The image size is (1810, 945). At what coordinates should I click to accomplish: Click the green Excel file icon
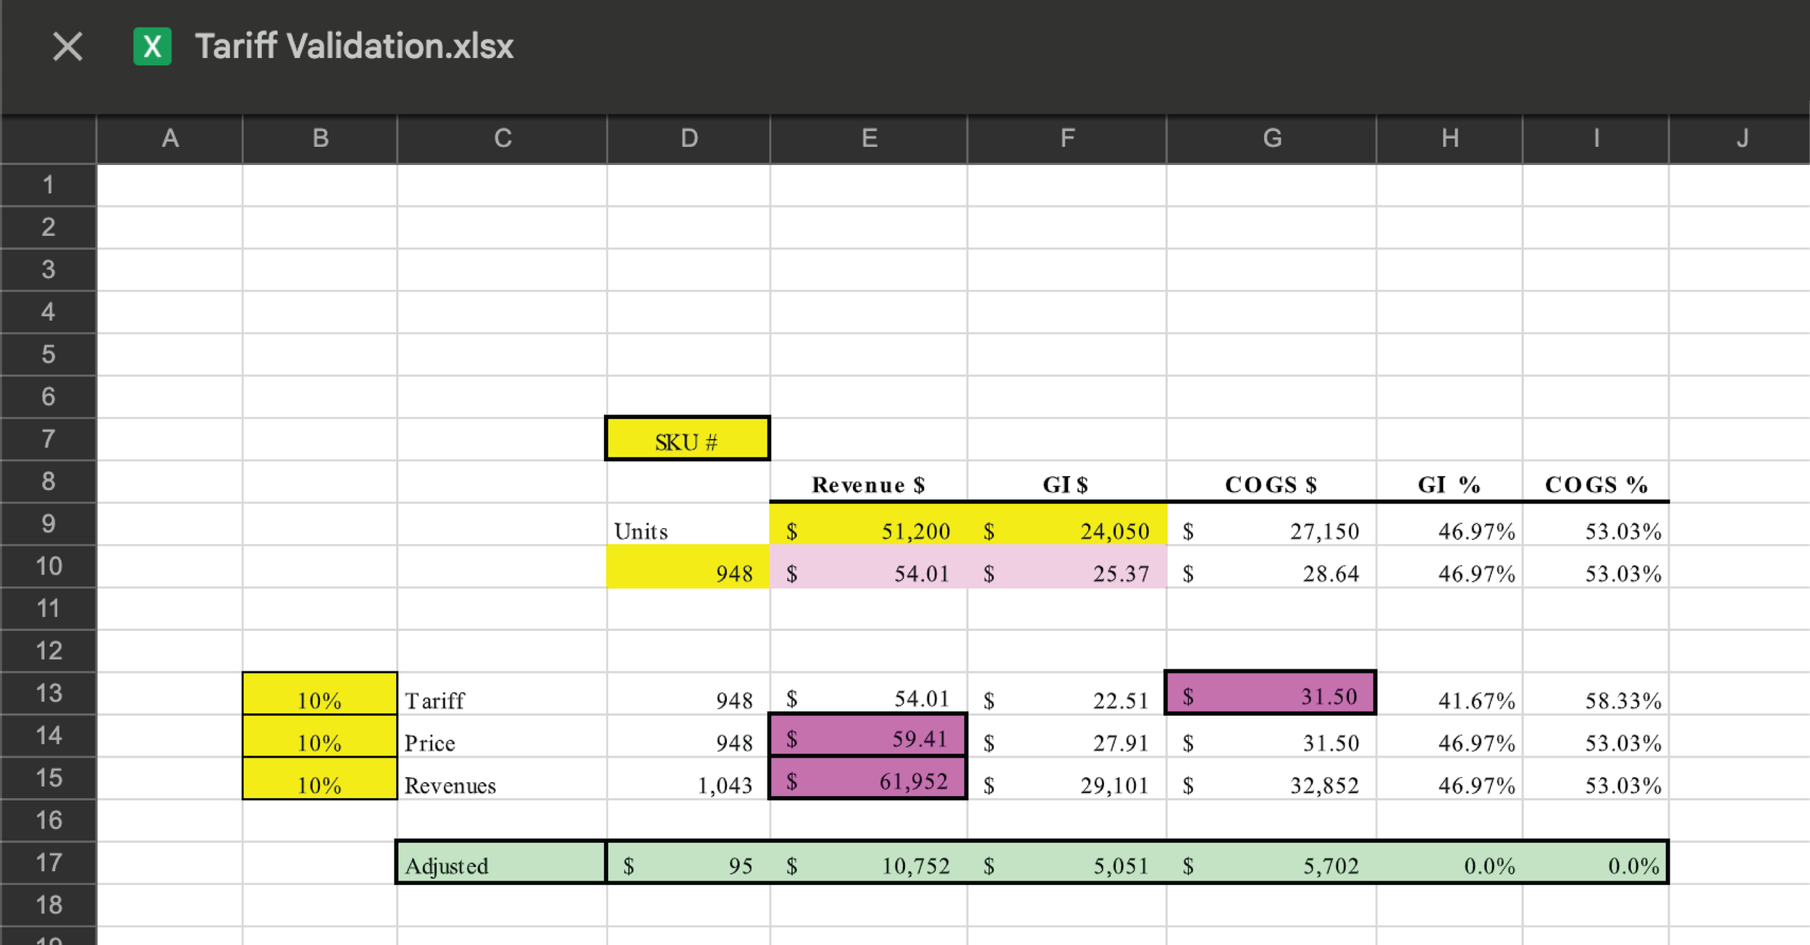point(152,47)
